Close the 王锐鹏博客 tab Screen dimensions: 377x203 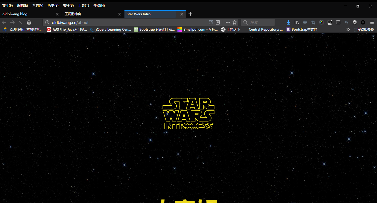coord(120,14)
